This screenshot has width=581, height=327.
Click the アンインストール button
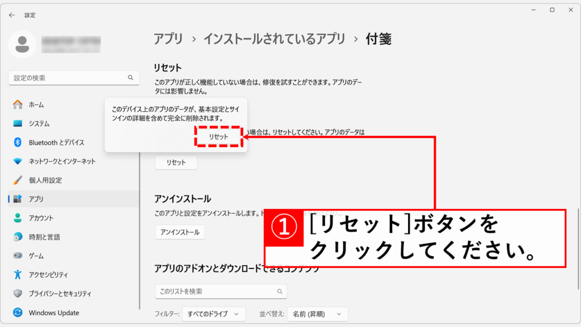(x=180, y=232)
